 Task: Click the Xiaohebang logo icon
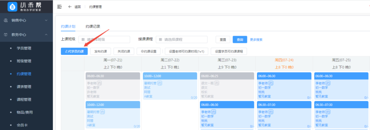tap(13, 6)
